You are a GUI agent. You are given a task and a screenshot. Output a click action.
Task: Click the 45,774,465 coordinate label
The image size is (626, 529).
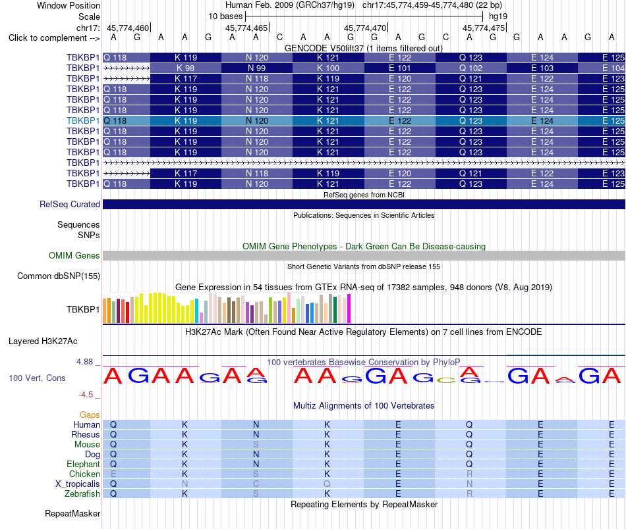[x=246, y=28]
